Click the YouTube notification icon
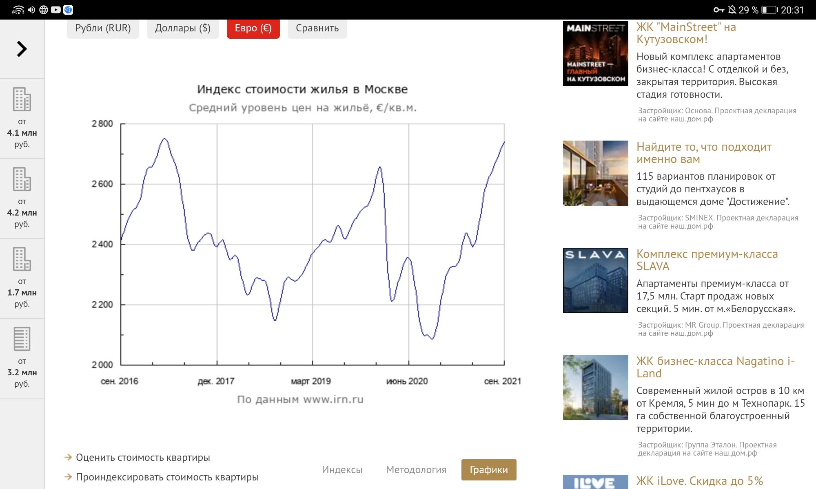The width and height of the screenshot is (816, 489). tap(56, 10)
